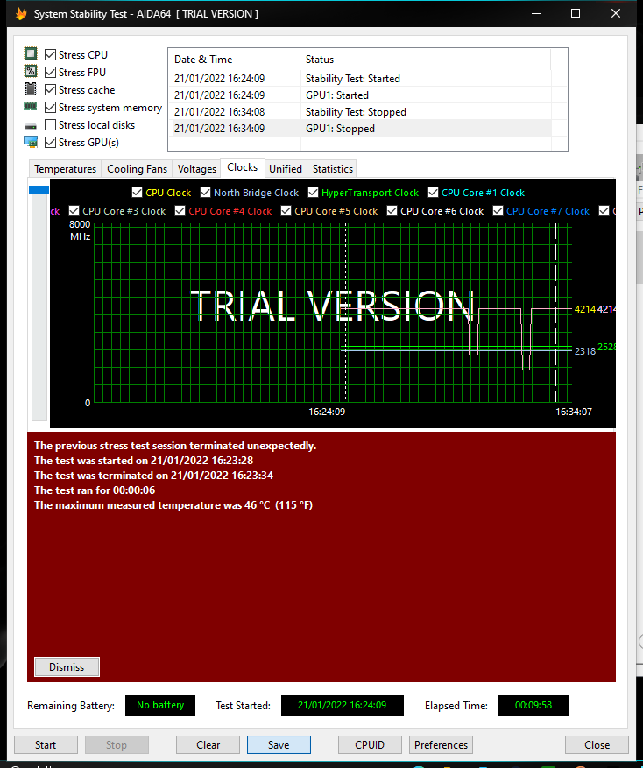This screenshot has height=768, width=643.
Task: Uncheck CPU Core #6 Clock
Action: (392, 211)
